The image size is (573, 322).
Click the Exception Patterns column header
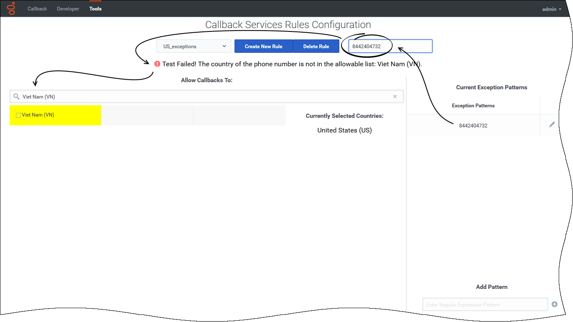point(473,106)
